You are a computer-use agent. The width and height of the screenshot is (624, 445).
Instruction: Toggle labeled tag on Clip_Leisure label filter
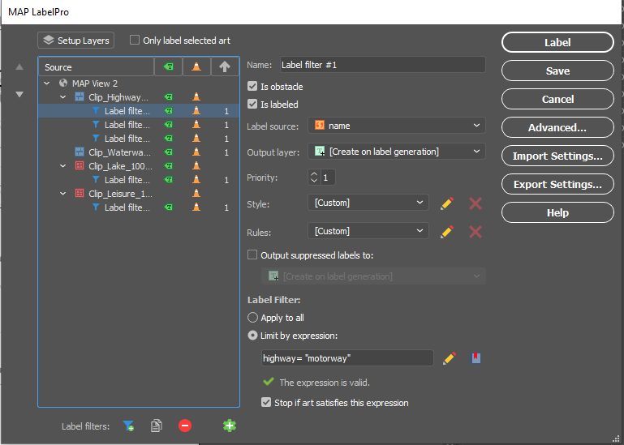click(x=169, y=208)
